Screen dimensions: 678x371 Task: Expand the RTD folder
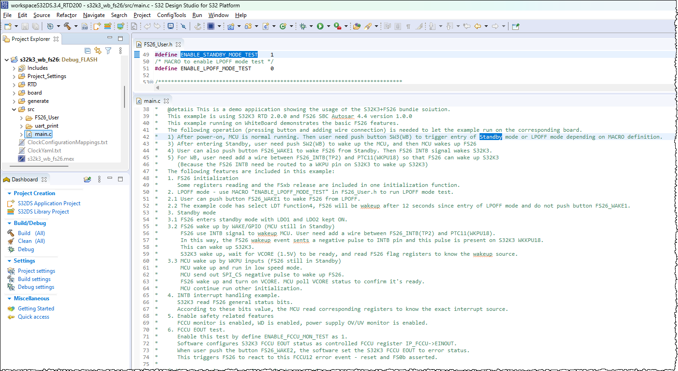tap(14, 84)
